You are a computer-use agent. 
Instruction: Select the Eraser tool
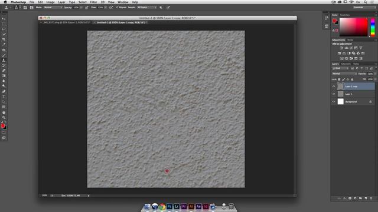pos(4,71)
